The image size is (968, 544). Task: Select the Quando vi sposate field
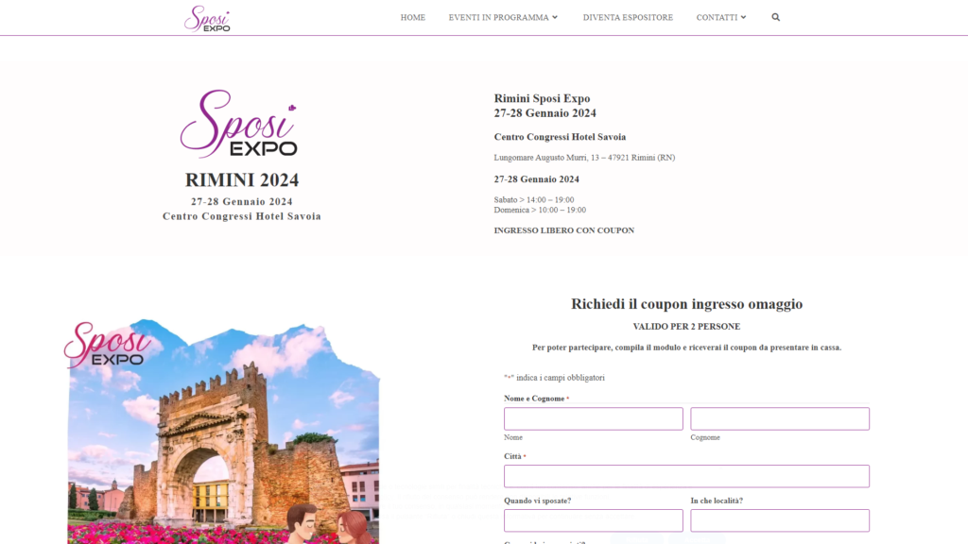[594, 520]
